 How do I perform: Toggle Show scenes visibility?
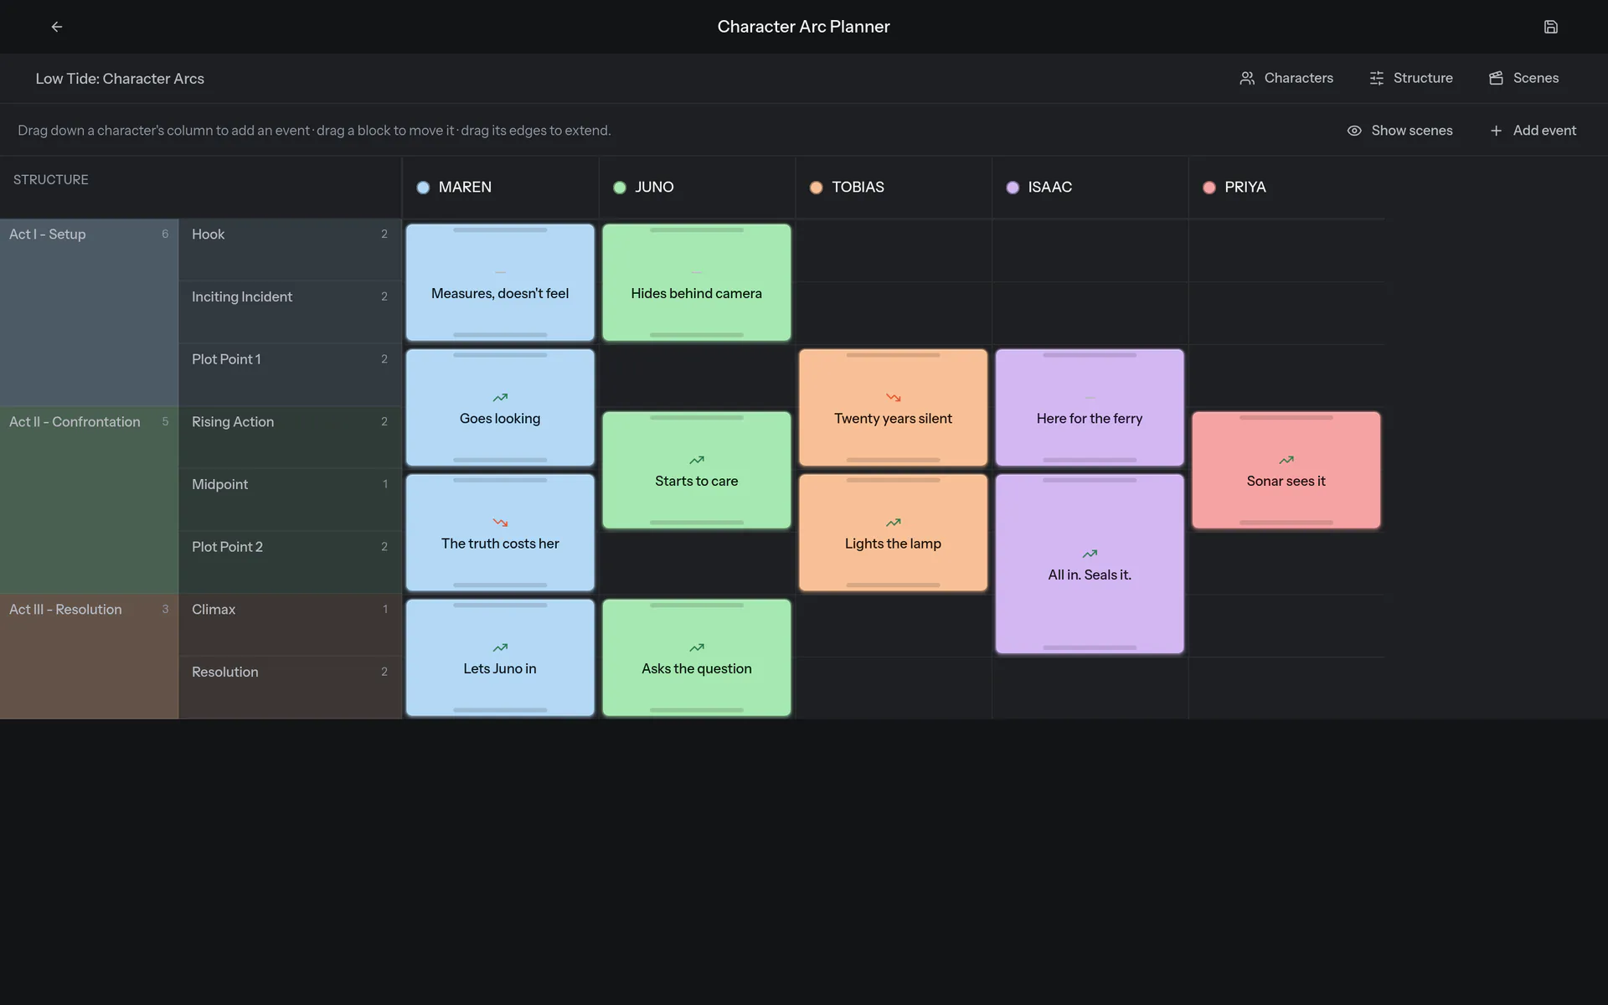(1399, 131)
